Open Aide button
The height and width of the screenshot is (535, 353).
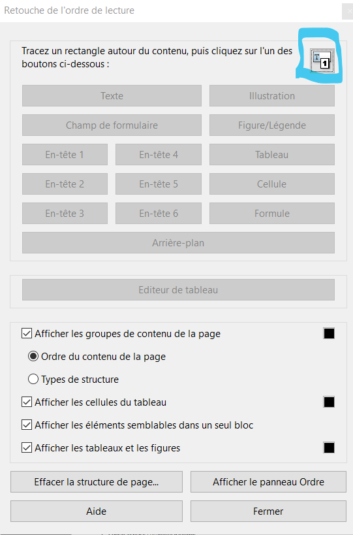[x=97, y=511]
